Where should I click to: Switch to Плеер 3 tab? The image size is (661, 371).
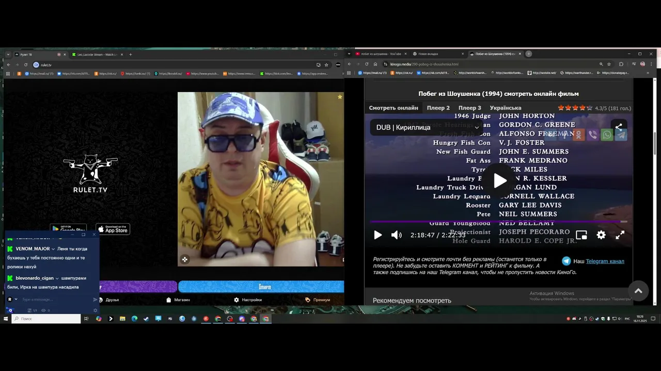coord(470,108)
